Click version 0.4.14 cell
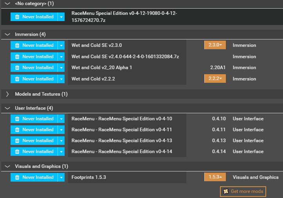Image resolution: width=283 pixels, height=198 pixels. click(x=219, y=152)
